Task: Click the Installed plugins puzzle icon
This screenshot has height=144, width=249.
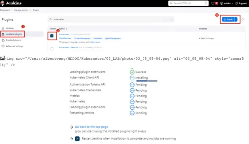Action: [3, 40]
